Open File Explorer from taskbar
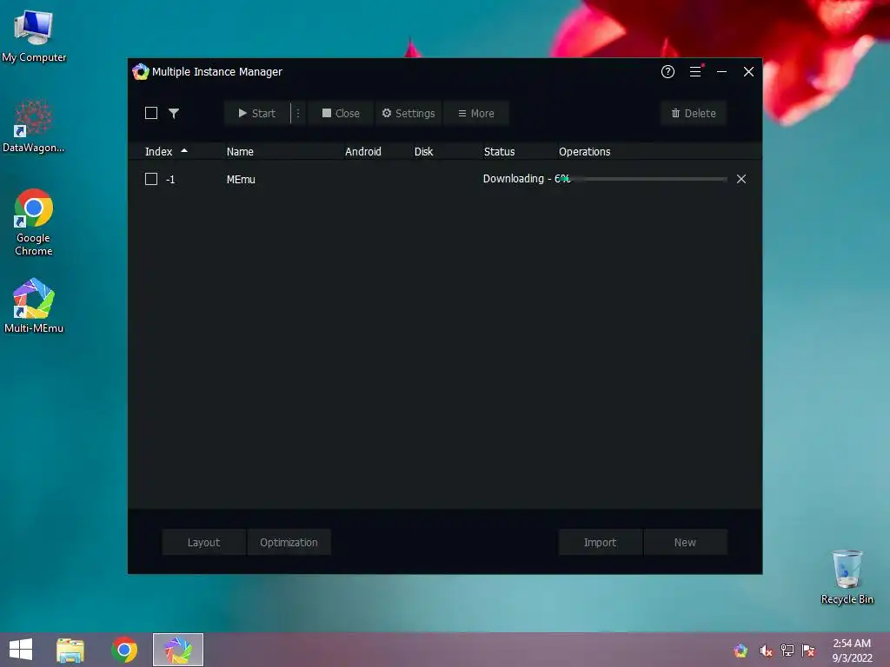 (70, 650)
